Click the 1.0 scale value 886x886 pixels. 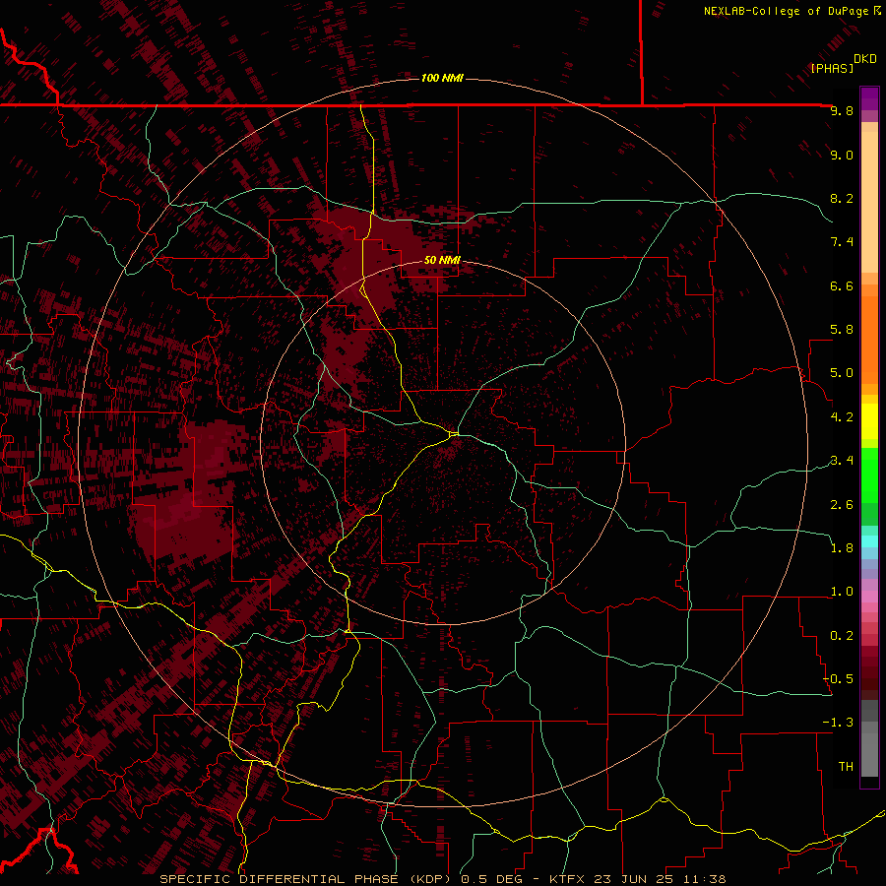[842, 592]
